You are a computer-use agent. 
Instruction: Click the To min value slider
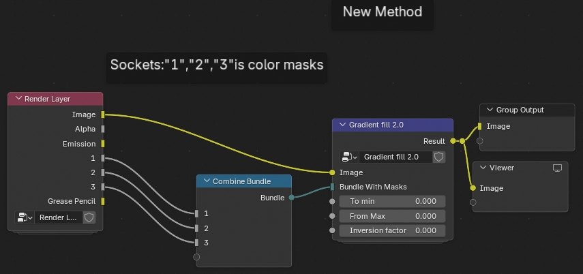click(x=392, y=202)
